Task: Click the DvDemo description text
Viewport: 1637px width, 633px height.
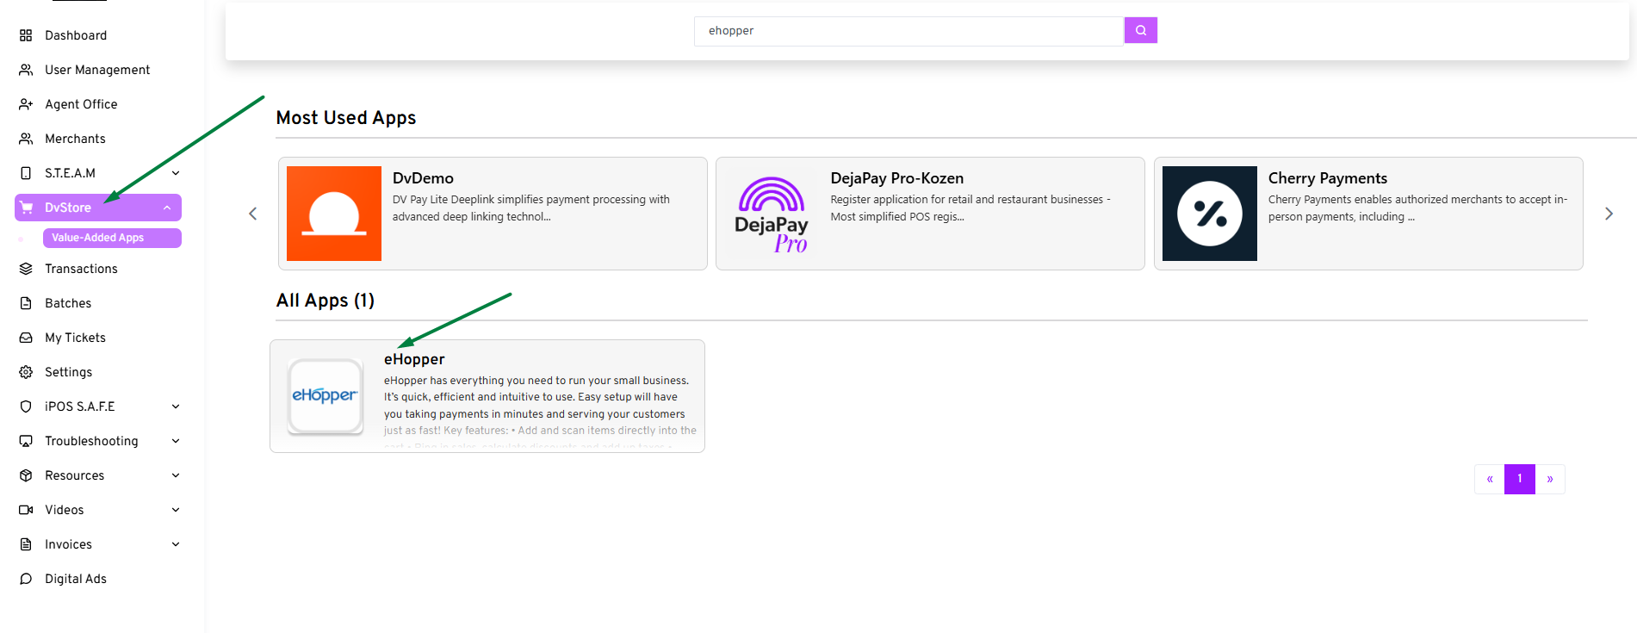Action: [x=531, y=208]
